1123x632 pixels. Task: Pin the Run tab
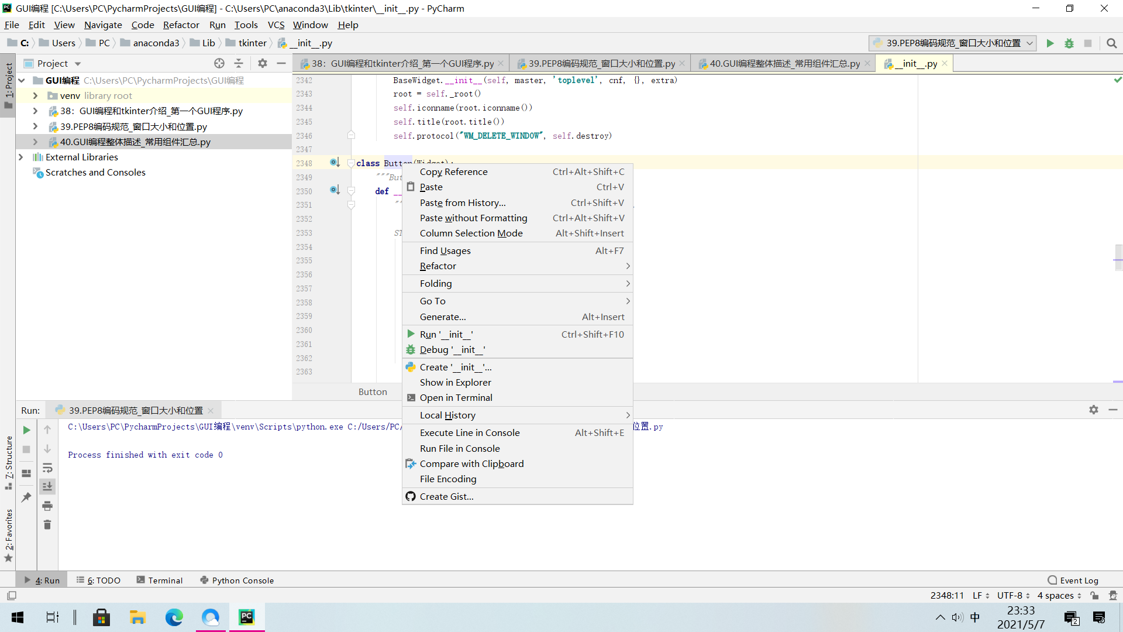(26, 497)
